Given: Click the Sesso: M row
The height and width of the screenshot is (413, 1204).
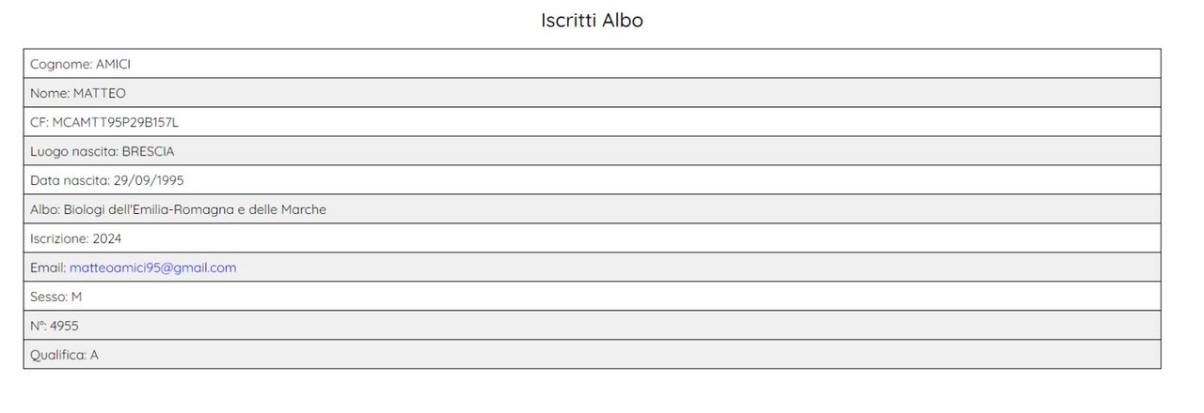Looking at the screenshot, I should point(592,297).
